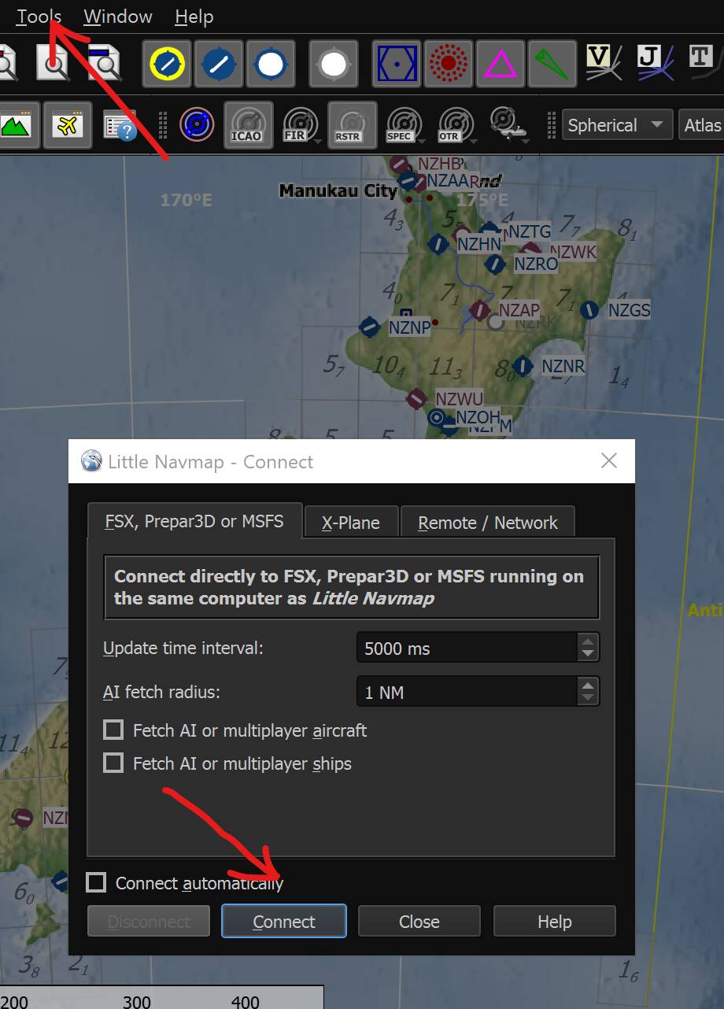
Task: Open Help from Connect dialog
Action: (554, 922)
